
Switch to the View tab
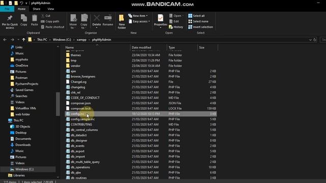(x=51, y=9)
